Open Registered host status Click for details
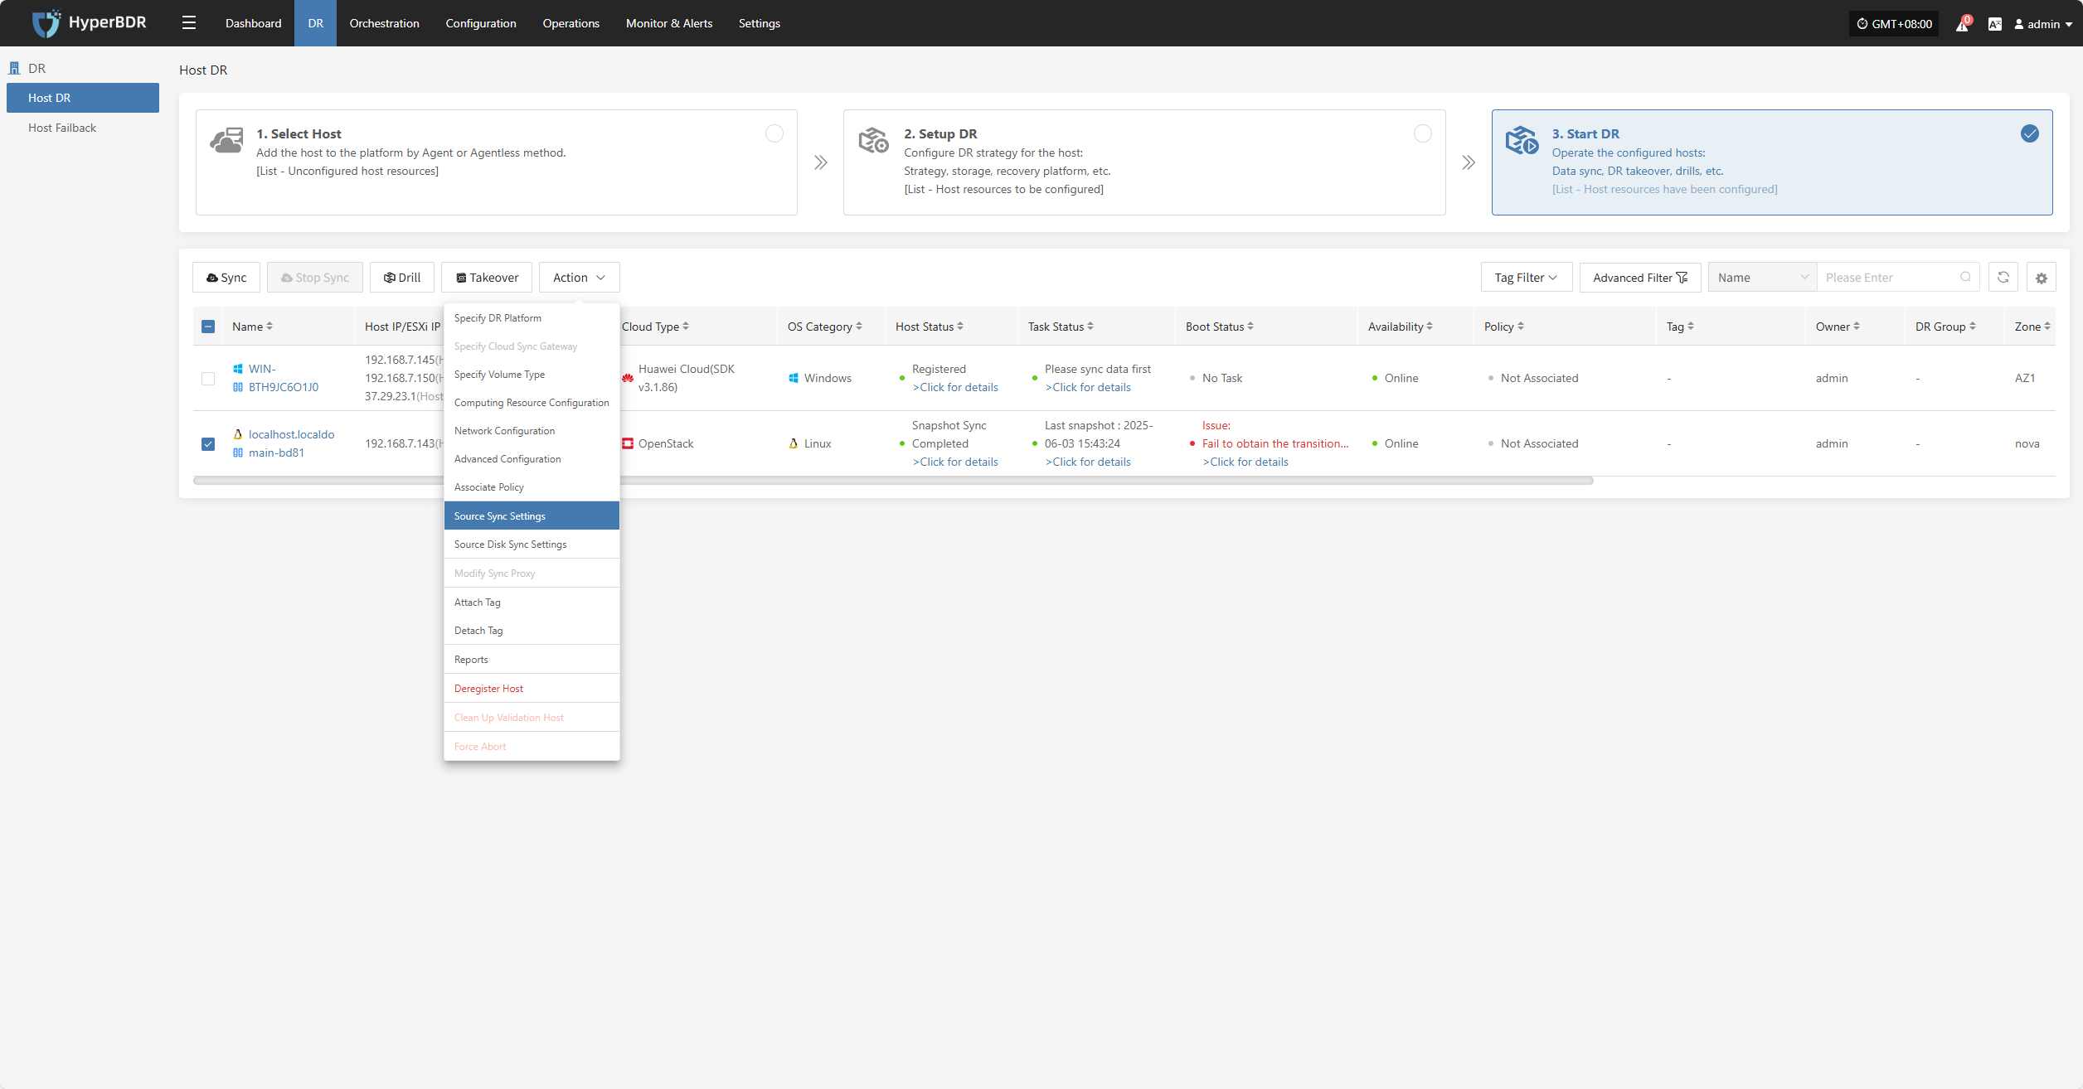 (x=955, y=387)
